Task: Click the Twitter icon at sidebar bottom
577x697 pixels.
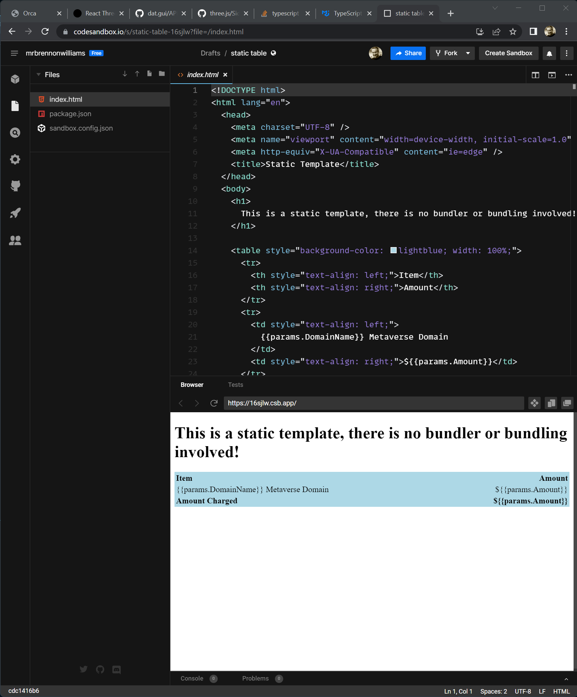Action: click(x=83, y=669)
